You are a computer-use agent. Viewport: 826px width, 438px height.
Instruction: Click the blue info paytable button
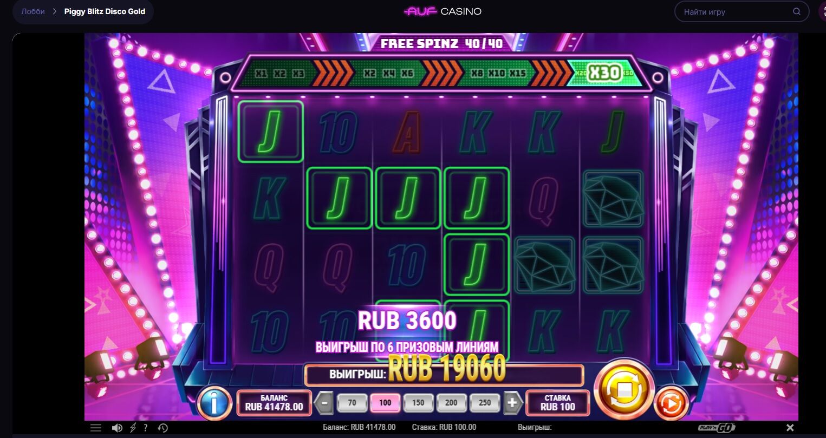pos(214,403)
